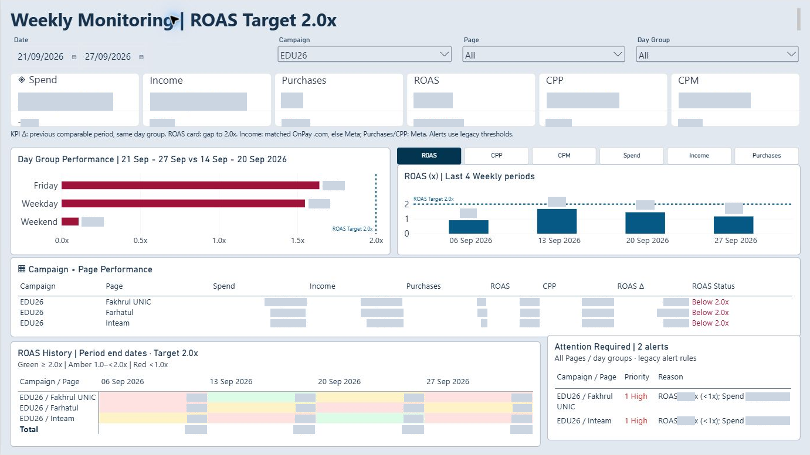Click the diamond icon on the Spend card

coord(22,80)
